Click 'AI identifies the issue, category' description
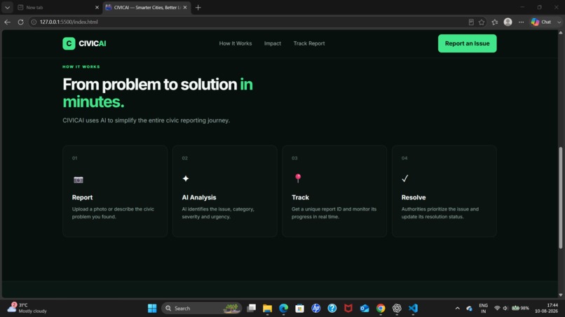 217,213
